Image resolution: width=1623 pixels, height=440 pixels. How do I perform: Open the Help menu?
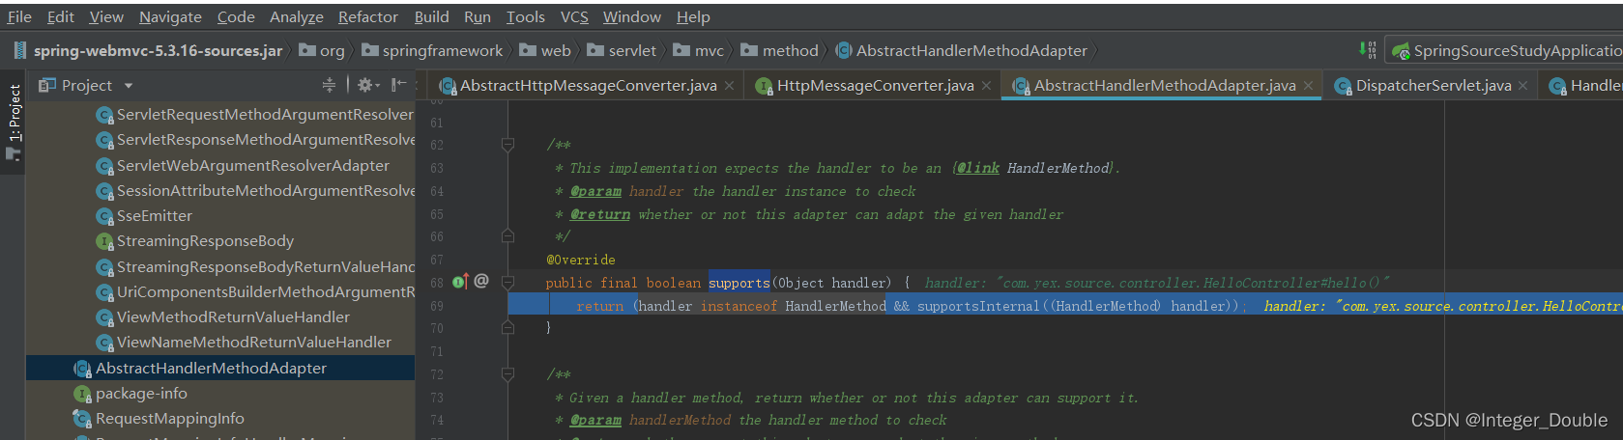(x=693, y=16)
